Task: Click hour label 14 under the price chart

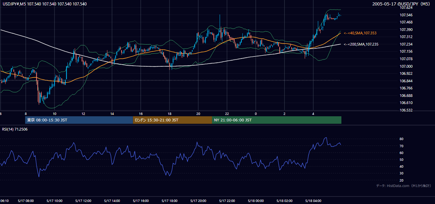Action: [112, 114]
